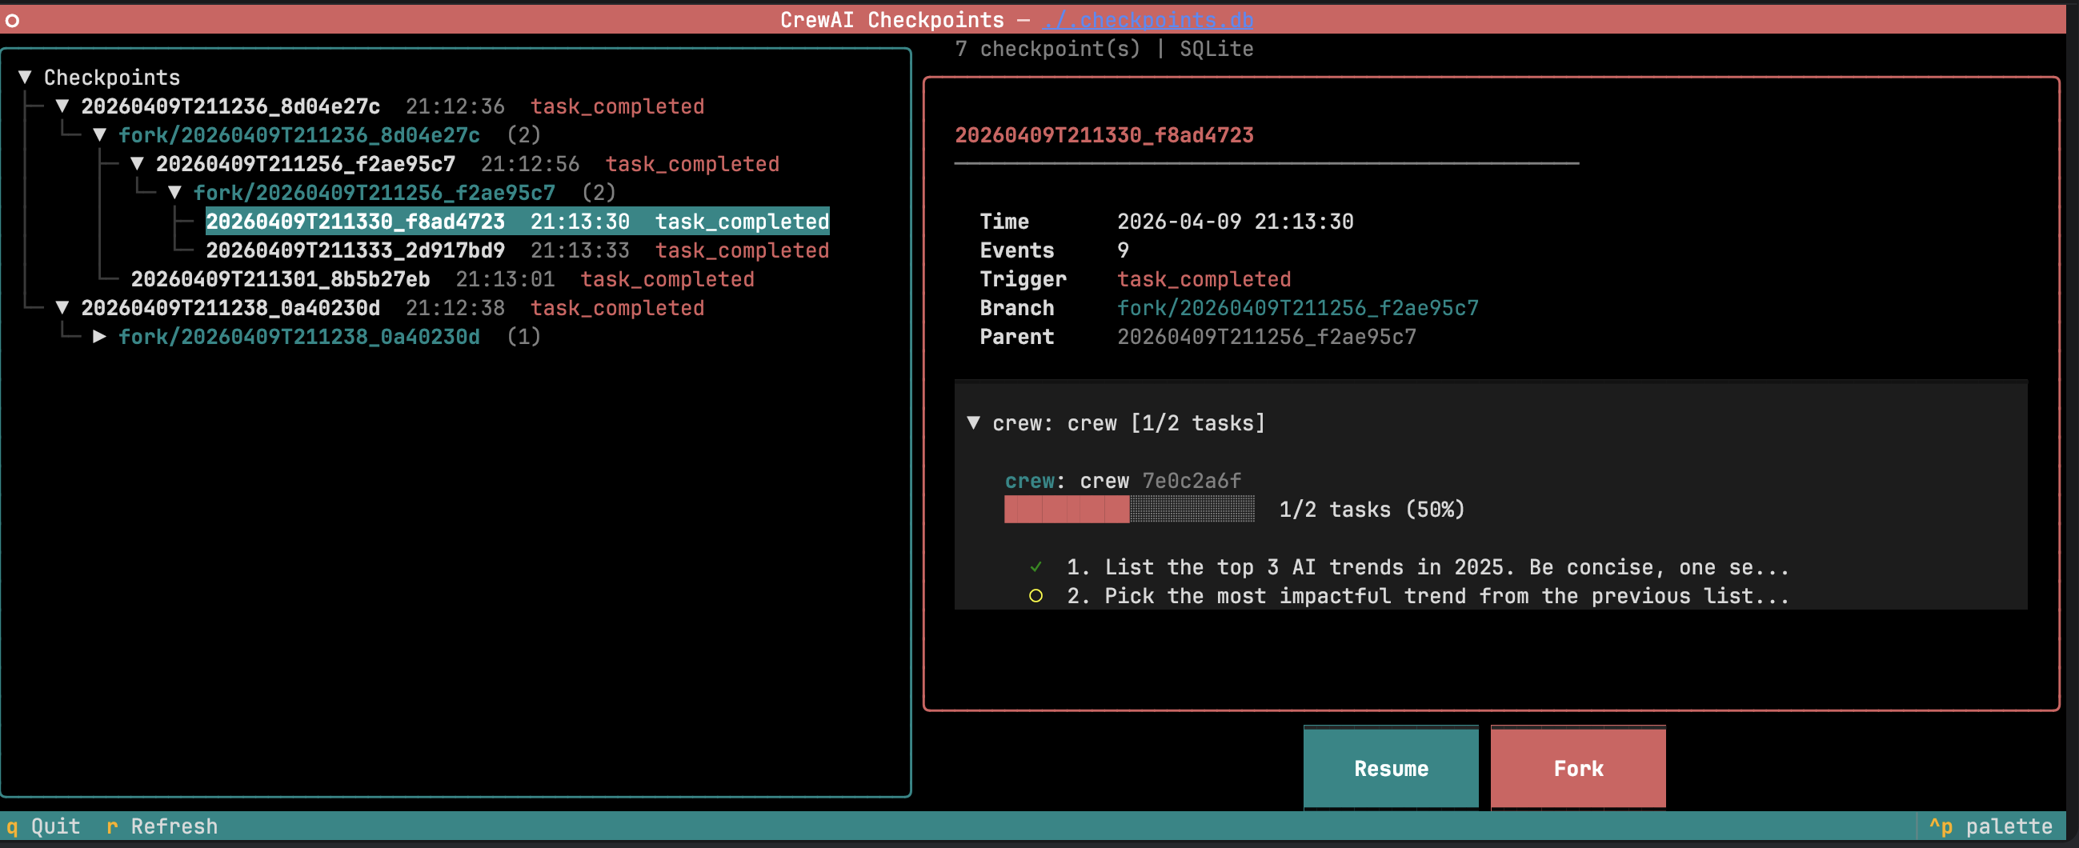
Task: Select fork/20260409T211236_8d04e27c branch label
Action: tap(299, 134)
